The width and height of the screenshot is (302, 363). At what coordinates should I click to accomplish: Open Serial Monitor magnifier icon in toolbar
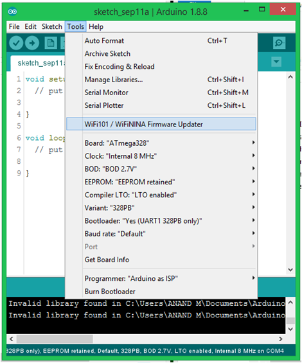point(279,43)
